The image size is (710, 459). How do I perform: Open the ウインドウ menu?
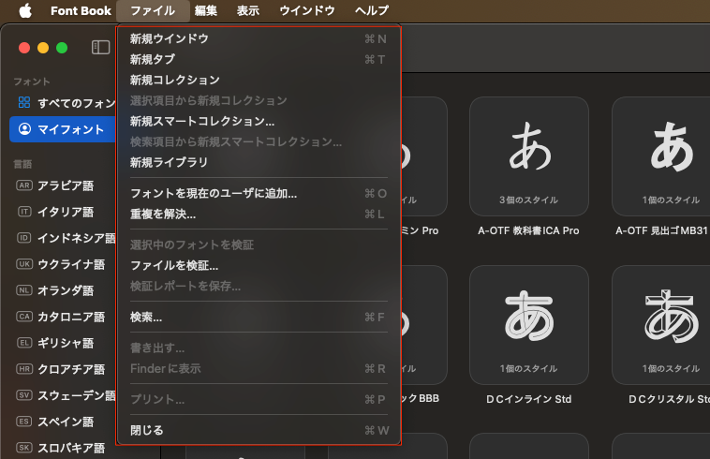pyautogui.click(x=307, y=11)
